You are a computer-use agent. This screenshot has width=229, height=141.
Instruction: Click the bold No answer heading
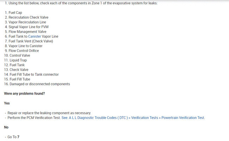[x=6, y=127]
